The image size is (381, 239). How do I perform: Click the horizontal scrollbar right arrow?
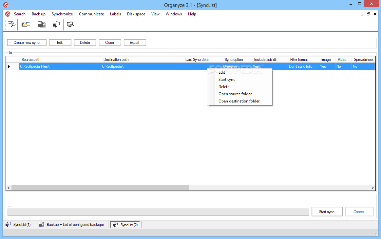tap(373, 188)
